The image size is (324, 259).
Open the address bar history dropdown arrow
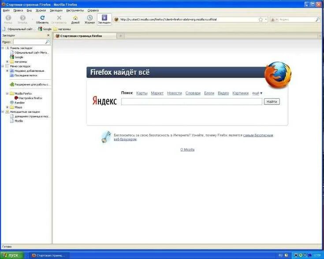click(266, 19)
